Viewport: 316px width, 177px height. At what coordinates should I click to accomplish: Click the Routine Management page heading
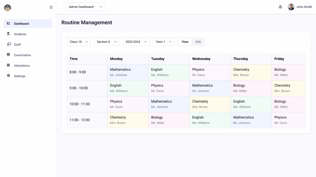(x=87, y=22)
